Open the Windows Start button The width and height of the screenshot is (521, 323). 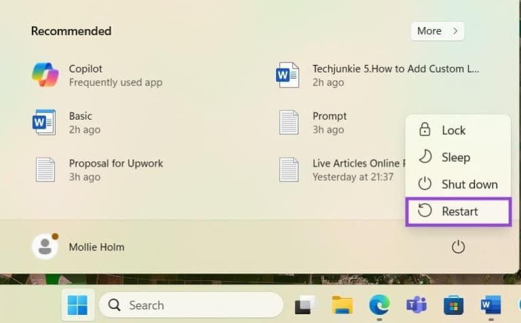(77, 305)
